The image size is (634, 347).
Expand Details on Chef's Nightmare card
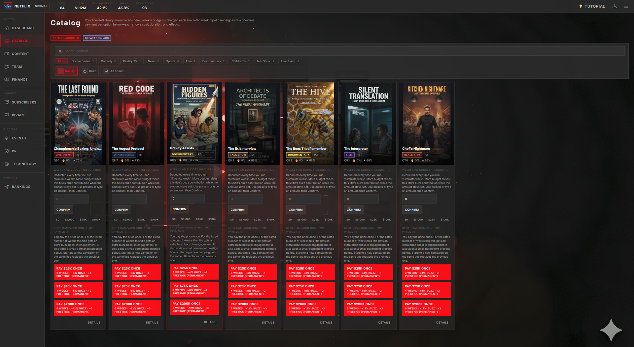(x=442, y=323)
